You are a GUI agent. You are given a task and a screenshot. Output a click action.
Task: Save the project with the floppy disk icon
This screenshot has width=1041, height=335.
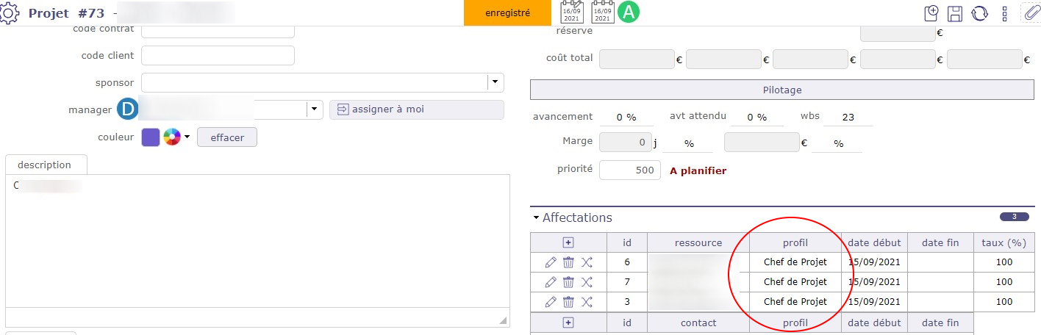click(955, 13)
